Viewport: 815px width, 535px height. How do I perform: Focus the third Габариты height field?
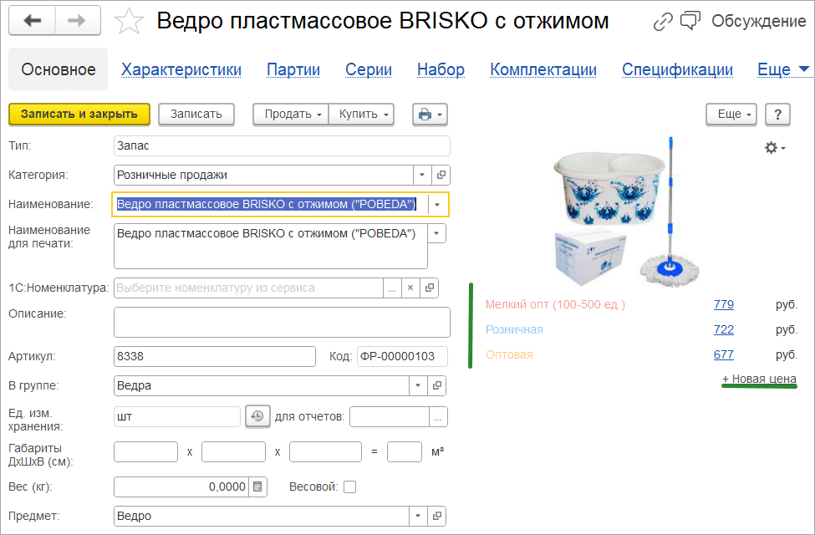point(325,451)
